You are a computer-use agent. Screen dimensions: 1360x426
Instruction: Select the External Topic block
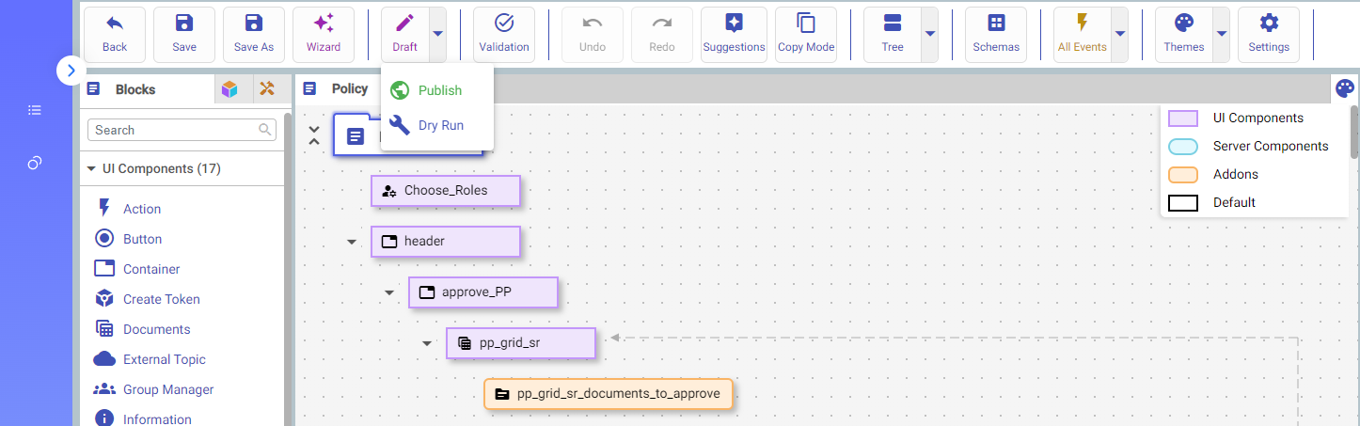point(164,359)
